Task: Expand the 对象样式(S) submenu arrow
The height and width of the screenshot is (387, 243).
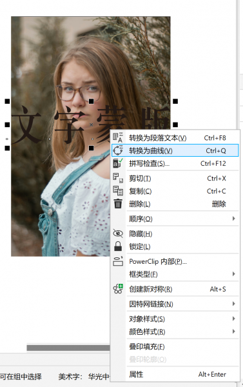Action: point(233,319)
